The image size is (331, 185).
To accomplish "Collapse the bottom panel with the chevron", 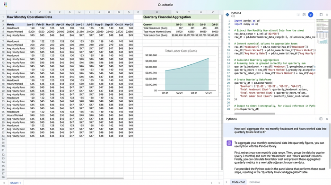I will pos(226,182).
